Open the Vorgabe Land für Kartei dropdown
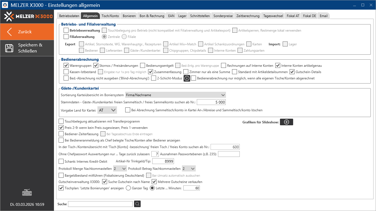 tap(107, 110)
